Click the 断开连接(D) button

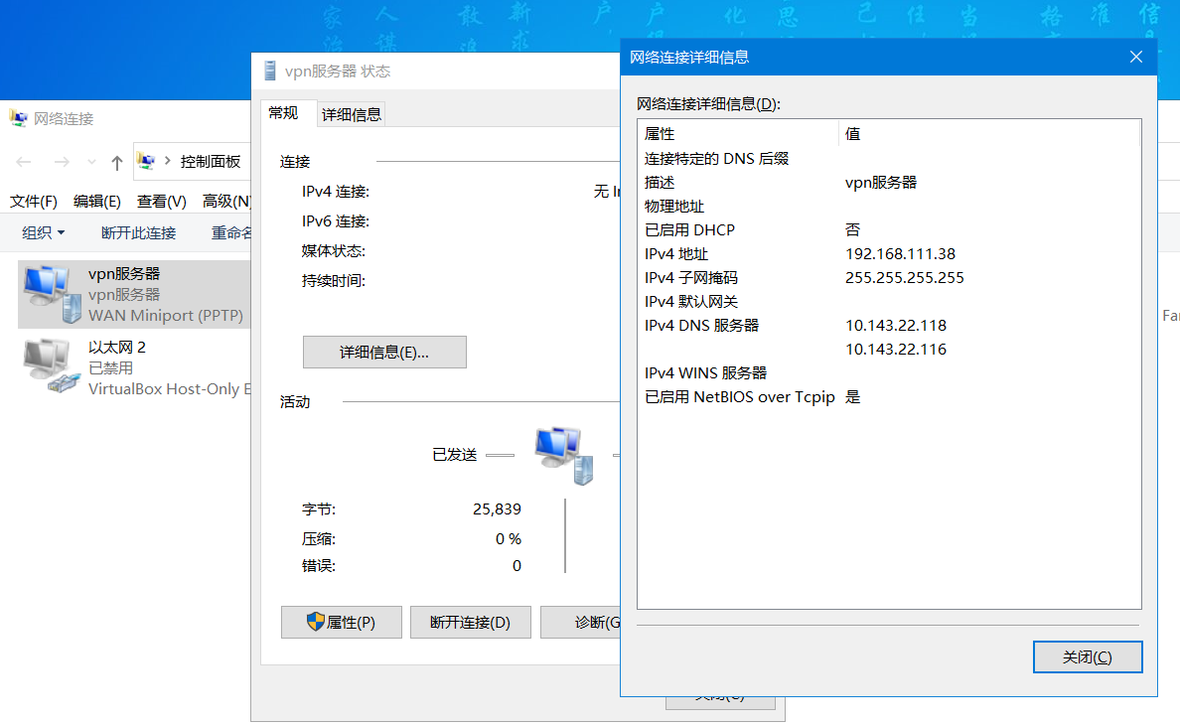[x=470, y=623]
